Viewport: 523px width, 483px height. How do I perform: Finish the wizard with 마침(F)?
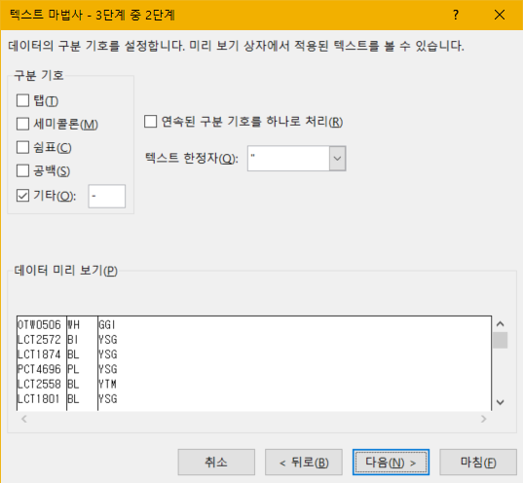coord(478,462)
